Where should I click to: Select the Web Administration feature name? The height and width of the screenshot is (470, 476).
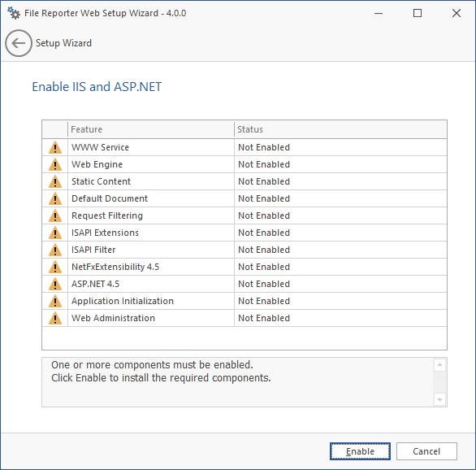click(113, 318)
